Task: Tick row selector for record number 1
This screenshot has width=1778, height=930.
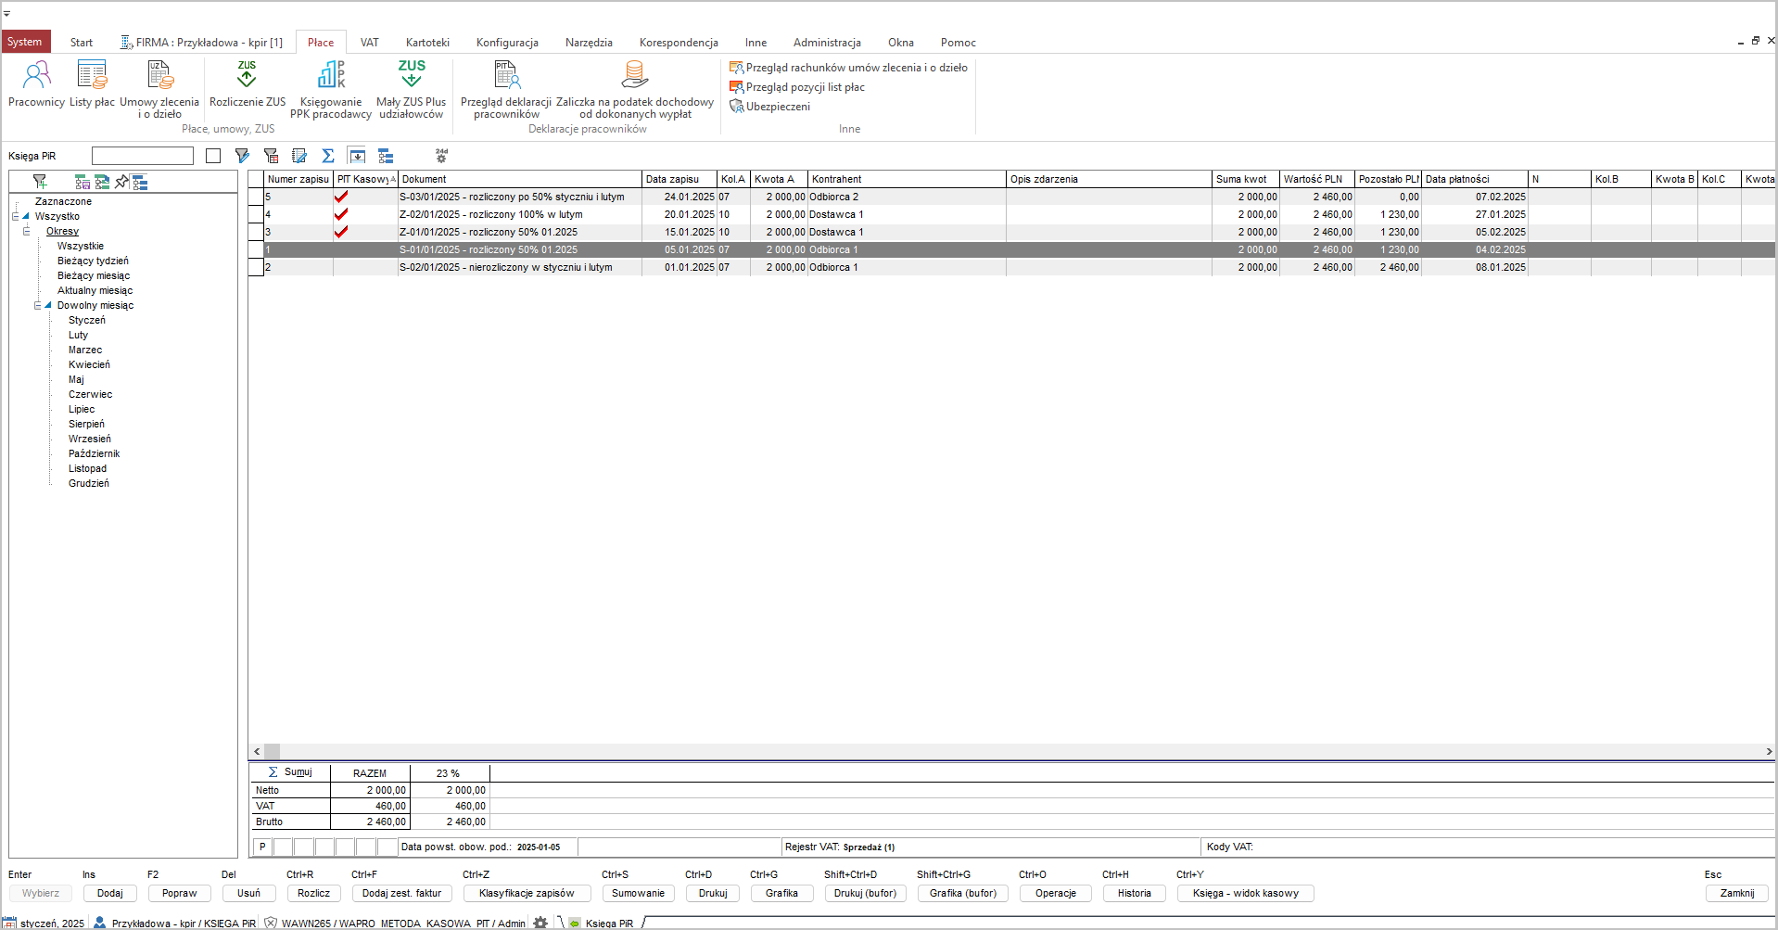Action: pos(256,249)
